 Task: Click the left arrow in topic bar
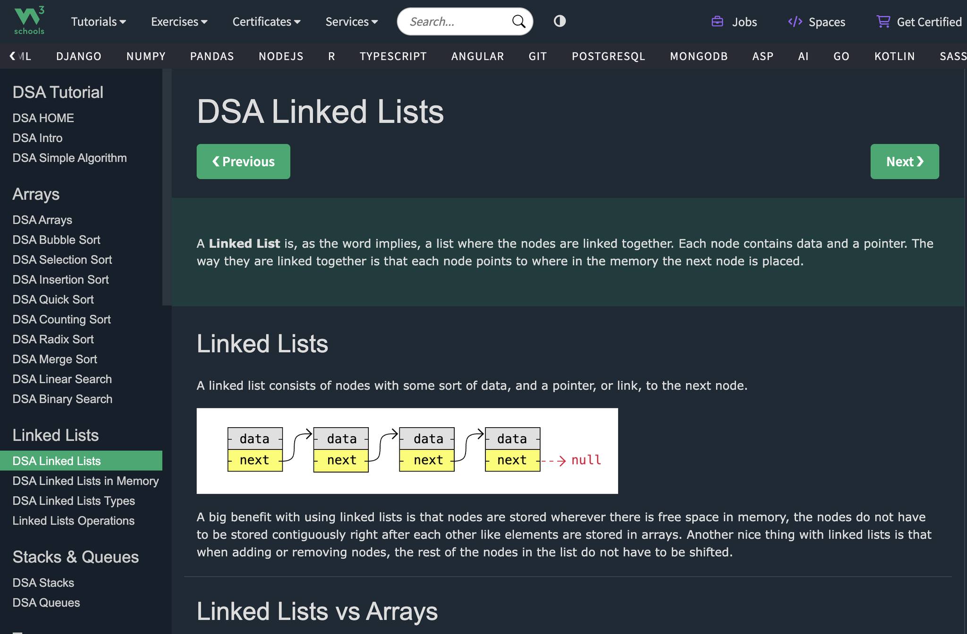coord(12,56)
